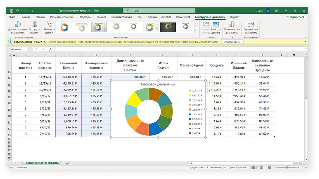Expand the chart styles gallery more arrow
Image resolution: width=319 pixels, height=179 pixels.
tap(196, 31)
